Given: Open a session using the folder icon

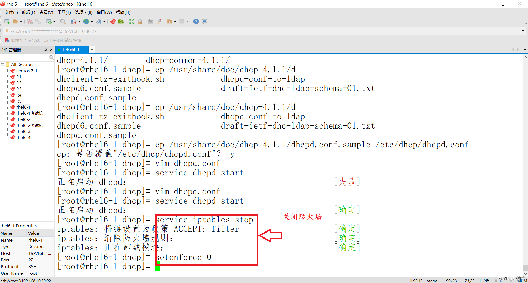Looking at the screenshot, I should [15, 22].
